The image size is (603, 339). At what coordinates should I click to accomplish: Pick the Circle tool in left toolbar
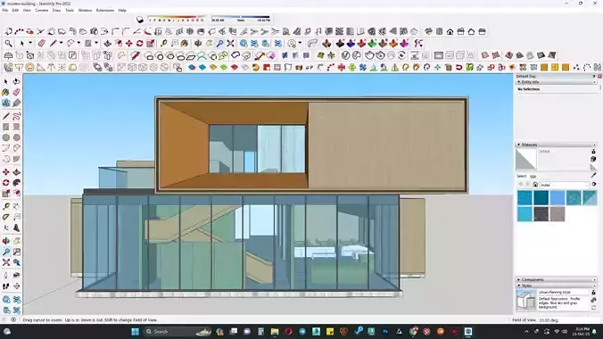pyautogui.click(x=5, y=137)
